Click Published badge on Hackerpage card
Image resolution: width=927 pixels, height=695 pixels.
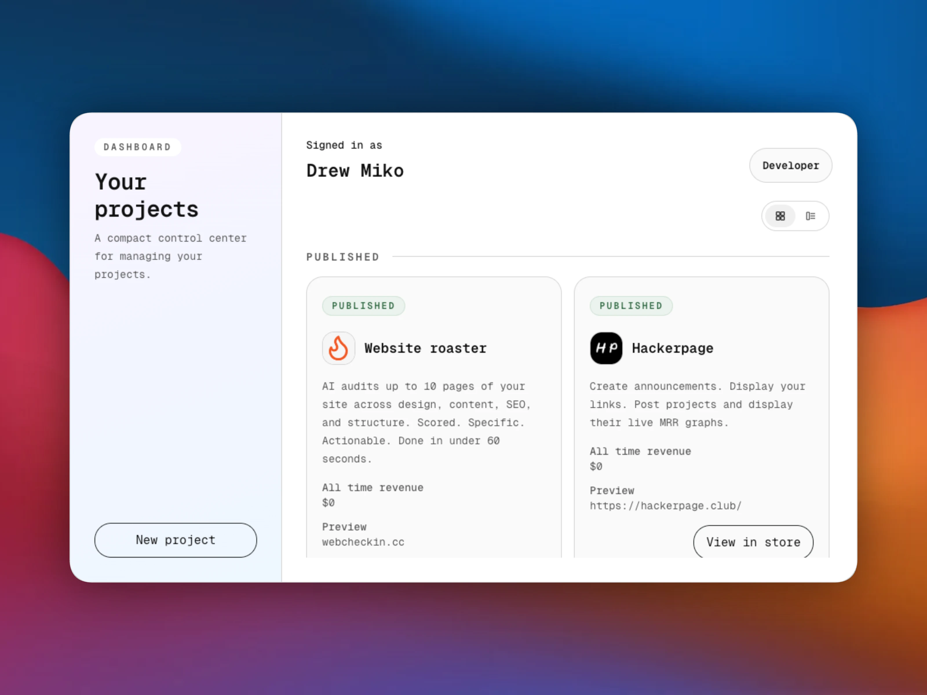click(x=631, y=306)
